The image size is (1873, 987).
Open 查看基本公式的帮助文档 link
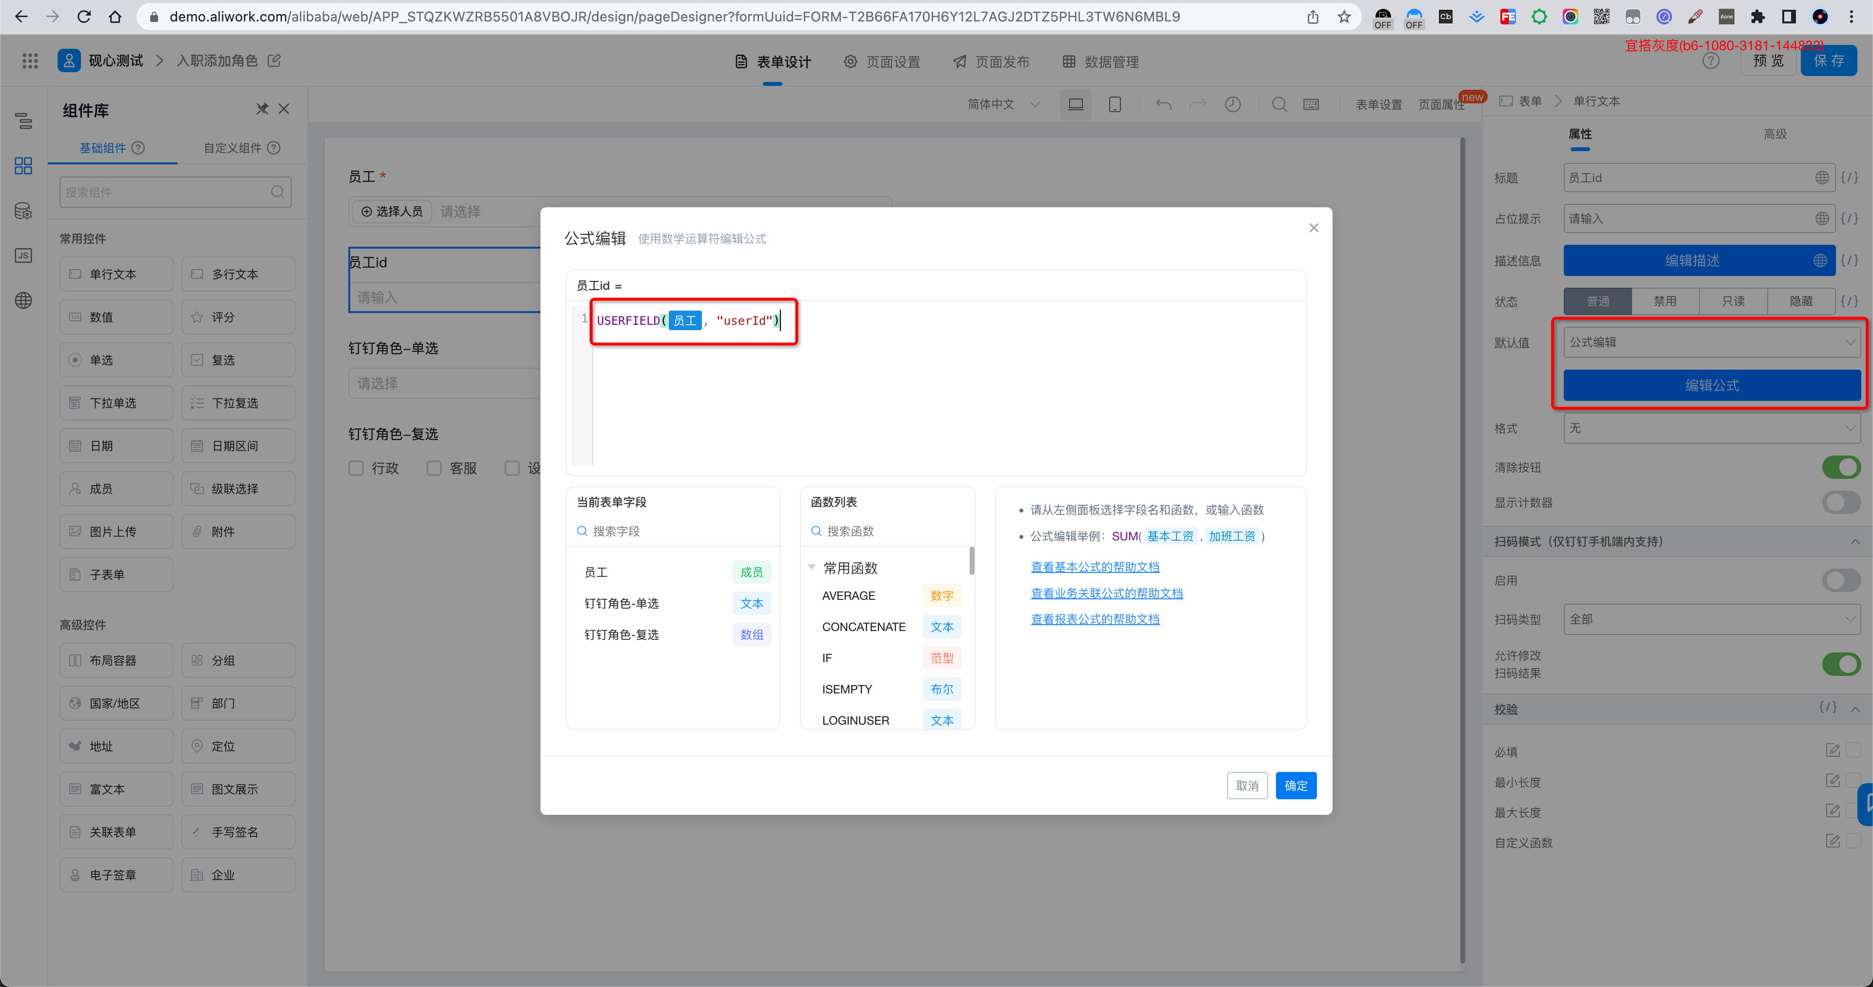point(1095,567)
